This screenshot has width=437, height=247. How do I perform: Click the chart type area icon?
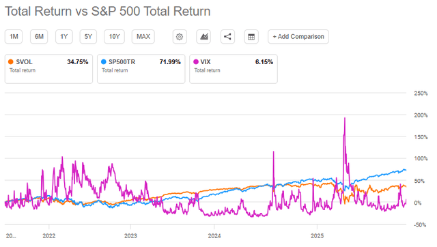coord(203,37)
